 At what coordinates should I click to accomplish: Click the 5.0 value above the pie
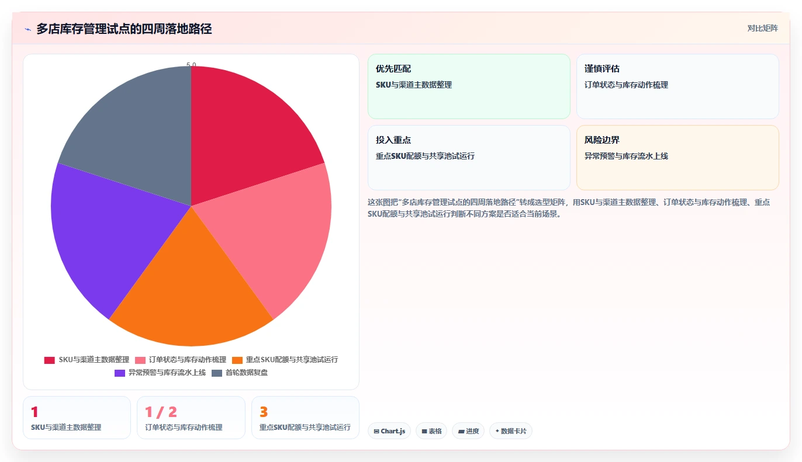click(191, 65)
